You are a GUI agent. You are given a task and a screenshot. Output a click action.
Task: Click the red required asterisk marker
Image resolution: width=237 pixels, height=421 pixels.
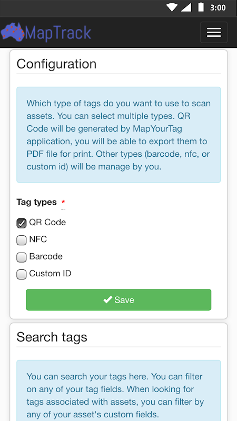click(63, 202)
